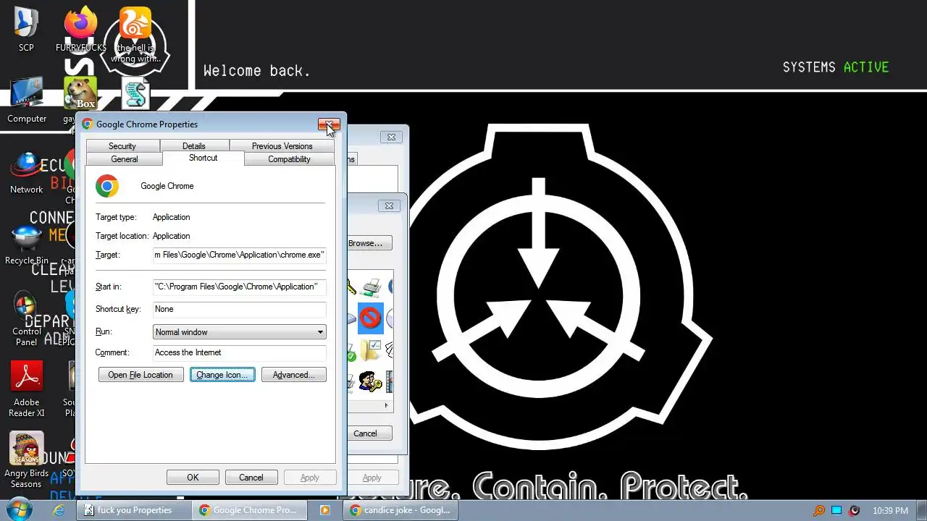Select the beaver Box desktop icon
This screenshot has height=521, width=927.
coord(80,94)
